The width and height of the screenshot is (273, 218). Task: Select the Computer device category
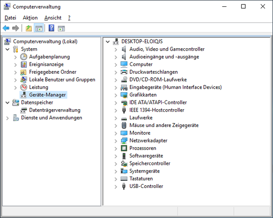tap(141, 65)
